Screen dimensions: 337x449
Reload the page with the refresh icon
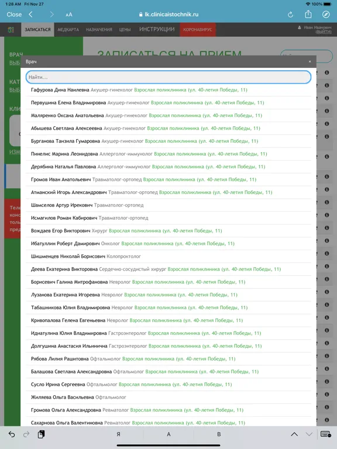(x=290, y=15)
